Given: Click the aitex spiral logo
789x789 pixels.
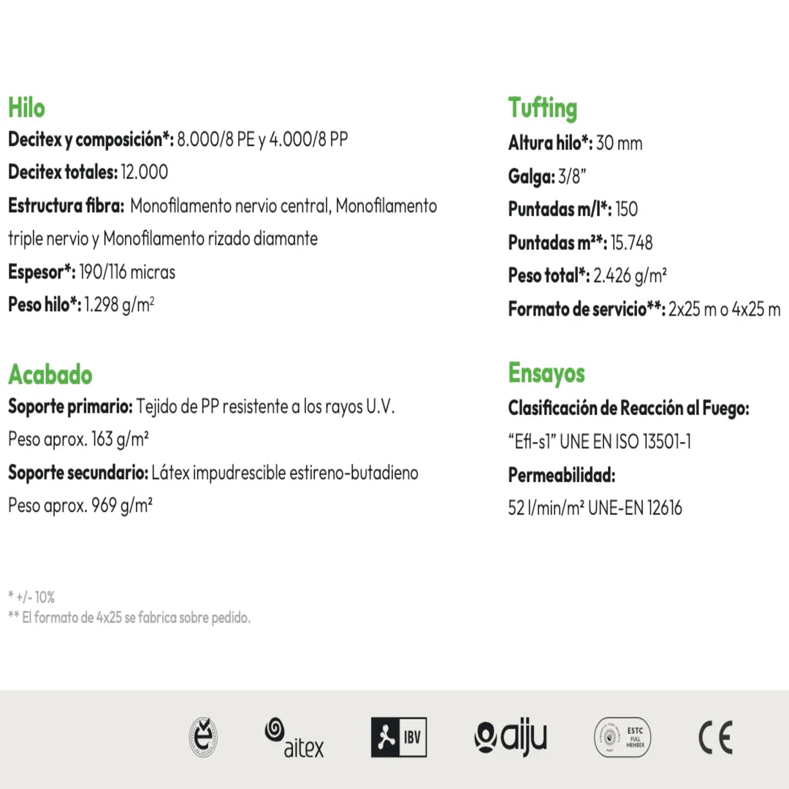Looking at the screenshot, I should tap(294, 737).
